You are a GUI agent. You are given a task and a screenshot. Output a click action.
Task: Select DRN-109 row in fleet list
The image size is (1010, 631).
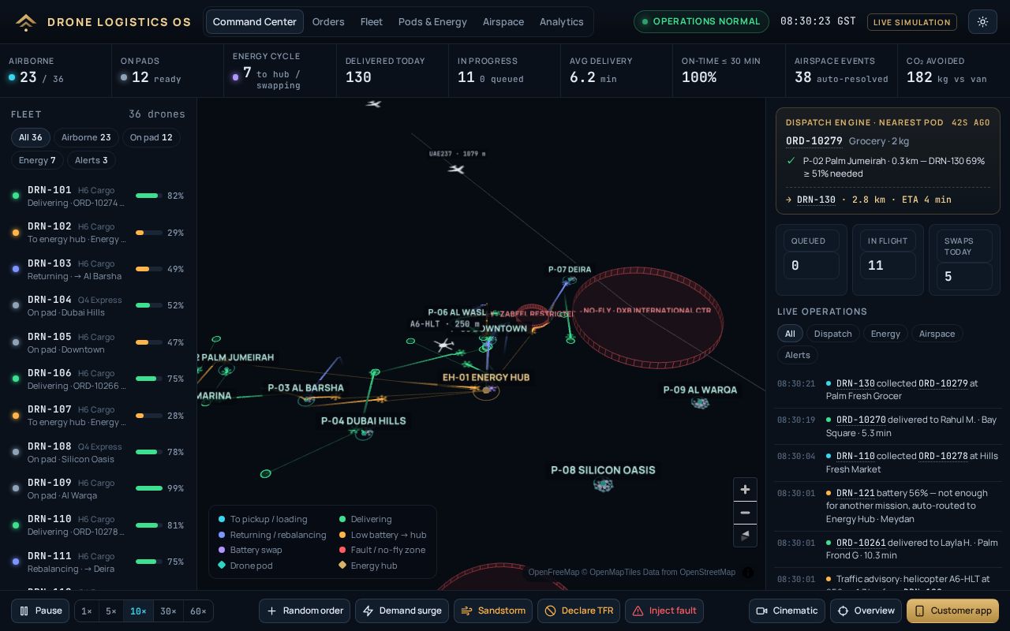click(x=98, y=489)
